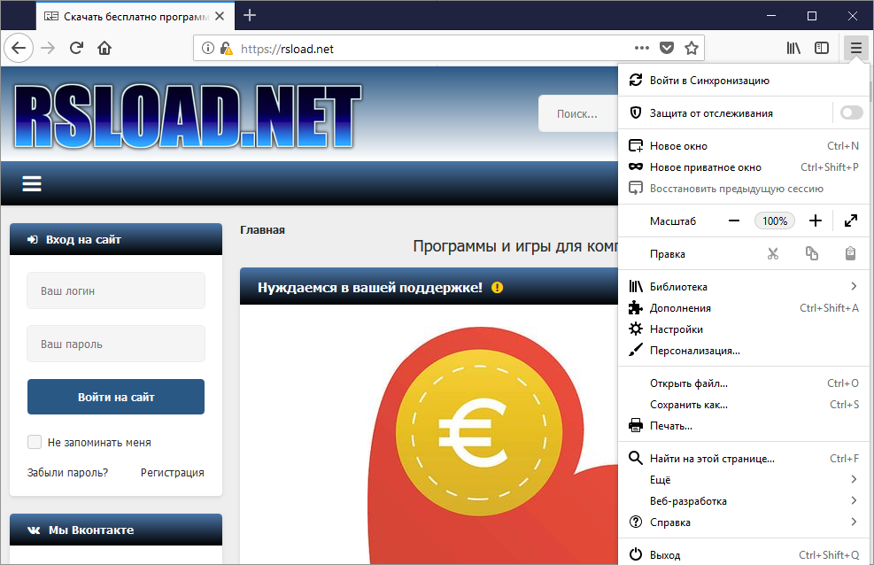Click 'Восстановить предыдущую сессию'

coord(744,189)
